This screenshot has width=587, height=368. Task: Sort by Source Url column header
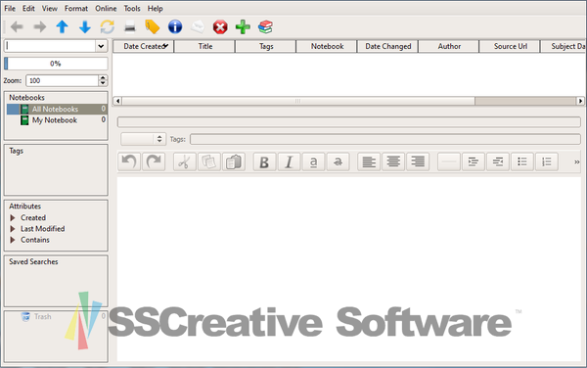point(510,46)
